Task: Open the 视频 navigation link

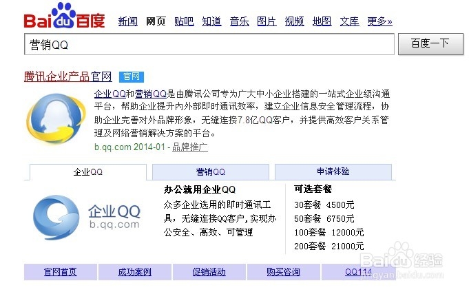Action: (294, 21)
